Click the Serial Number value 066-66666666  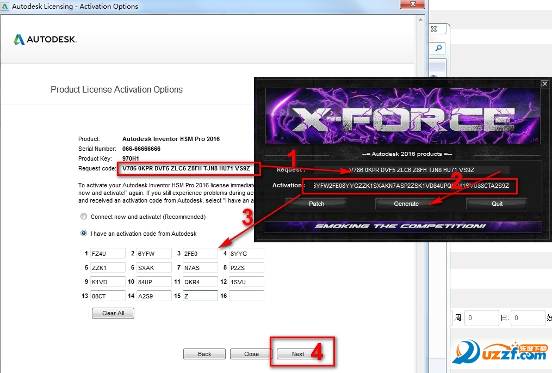coord(141,149)
